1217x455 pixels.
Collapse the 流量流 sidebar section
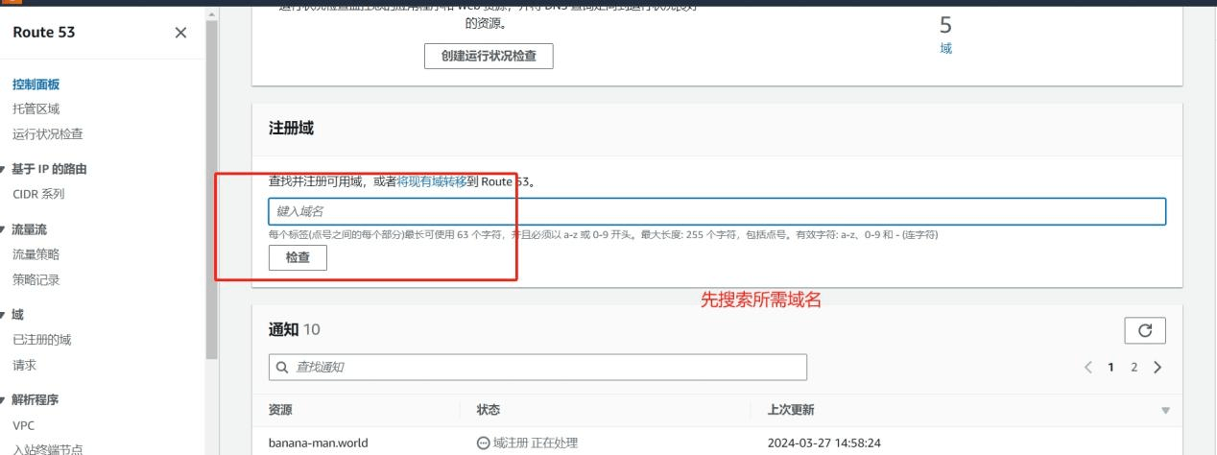pos(8,229)
